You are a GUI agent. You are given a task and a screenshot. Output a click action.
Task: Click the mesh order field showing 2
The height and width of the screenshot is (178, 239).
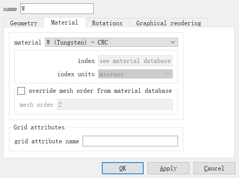tap(115, 104)
